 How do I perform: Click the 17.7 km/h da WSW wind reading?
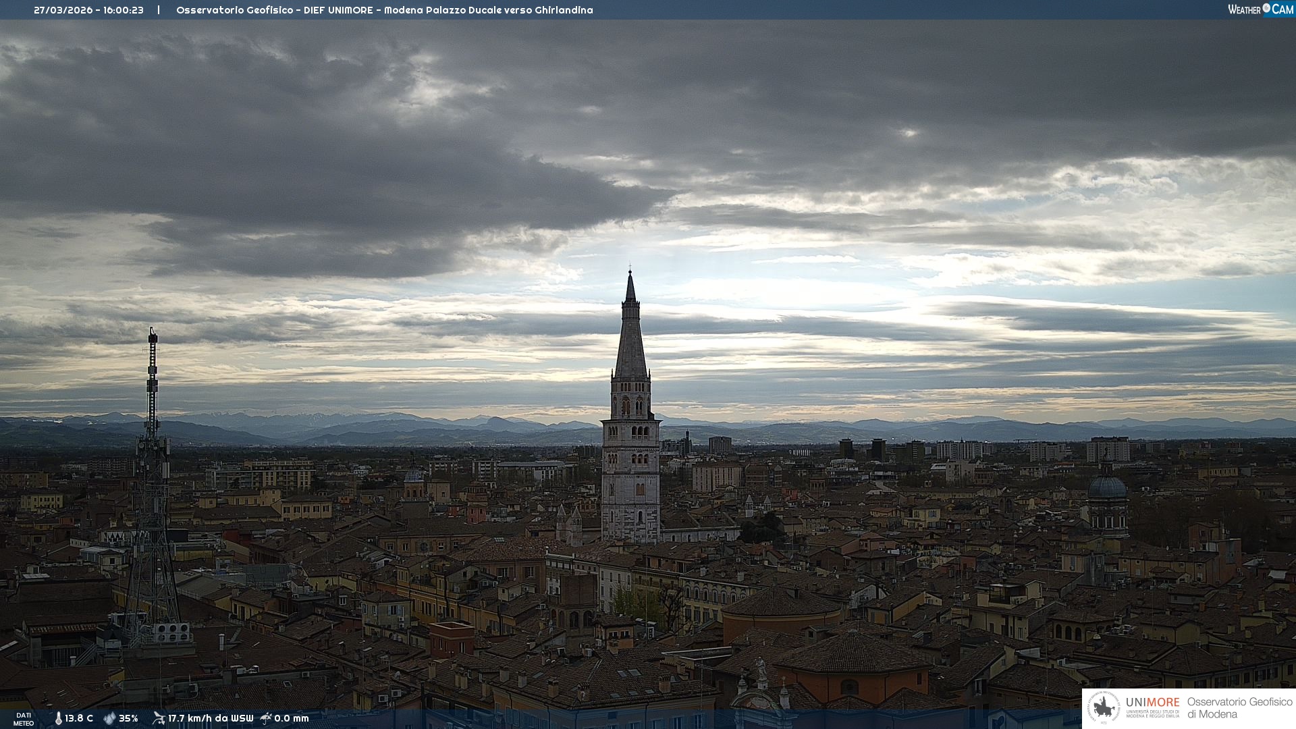point(211,718)
